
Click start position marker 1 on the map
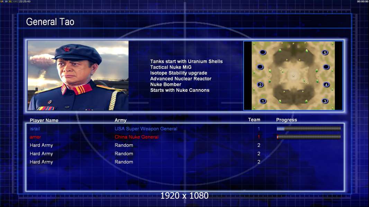(263, 101)
